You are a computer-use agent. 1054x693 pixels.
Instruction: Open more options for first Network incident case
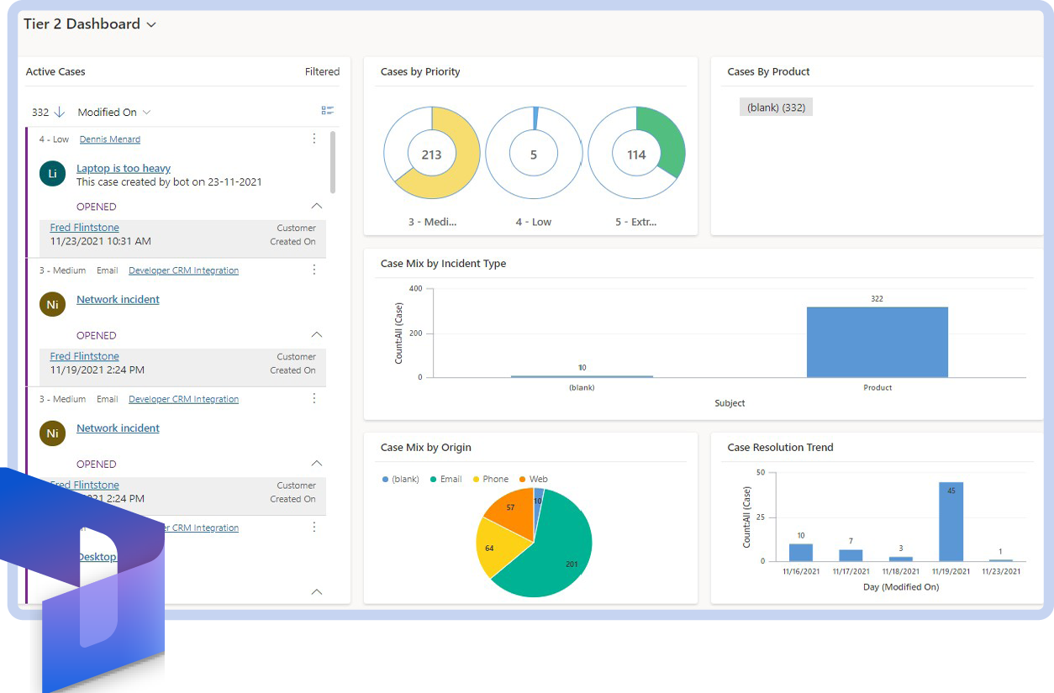314,270
